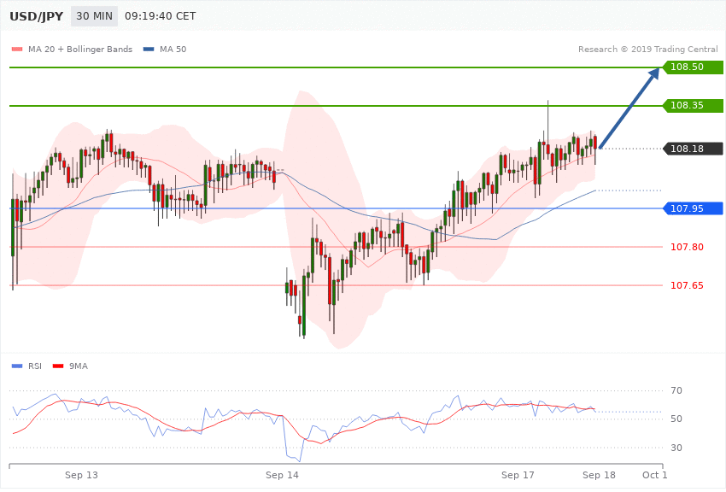Click the Oct 1 date axis label

[x=655, y=475]
